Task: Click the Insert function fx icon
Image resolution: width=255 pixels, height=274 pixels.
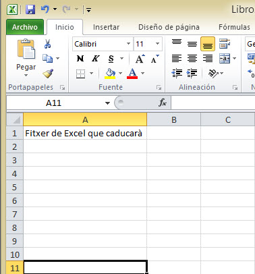Action: pyautogui.click(x=163, y=103)
